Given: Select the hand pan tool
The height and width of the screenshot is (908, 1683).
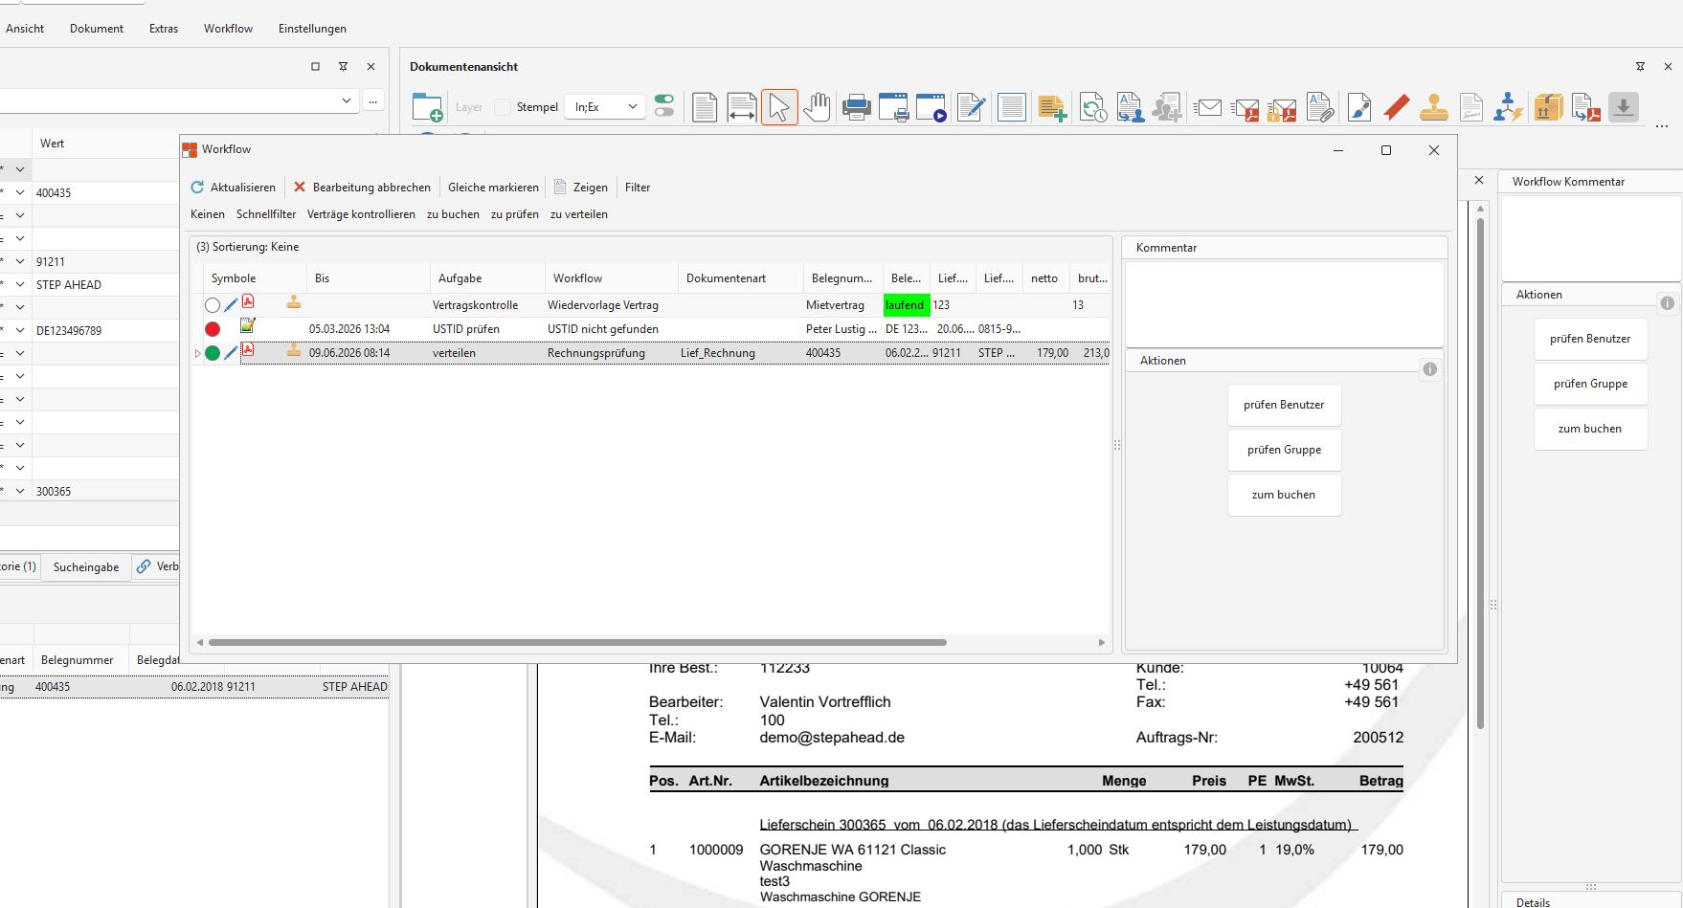Looking at the screenshot, I should click(x=817, y=107).
